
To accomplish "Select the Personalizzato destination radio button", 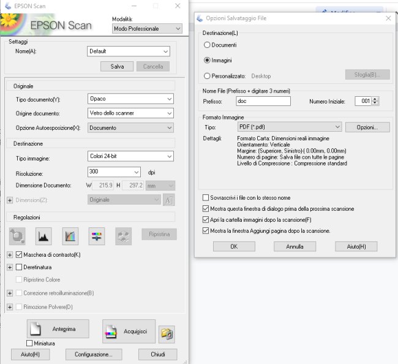I will 207,76.
